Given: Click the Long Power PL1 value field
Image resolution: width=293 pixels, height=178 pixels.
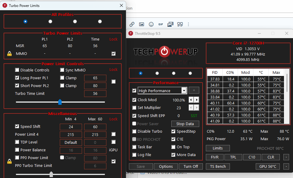Looking at the screenshot, I should pos(95,78).
